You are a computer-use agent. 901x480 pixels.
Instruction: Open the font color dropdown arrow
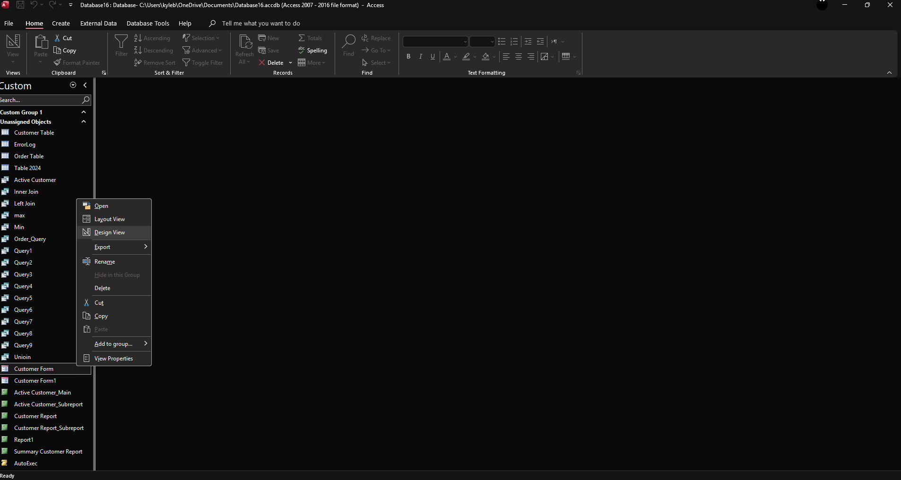point(455,57)
